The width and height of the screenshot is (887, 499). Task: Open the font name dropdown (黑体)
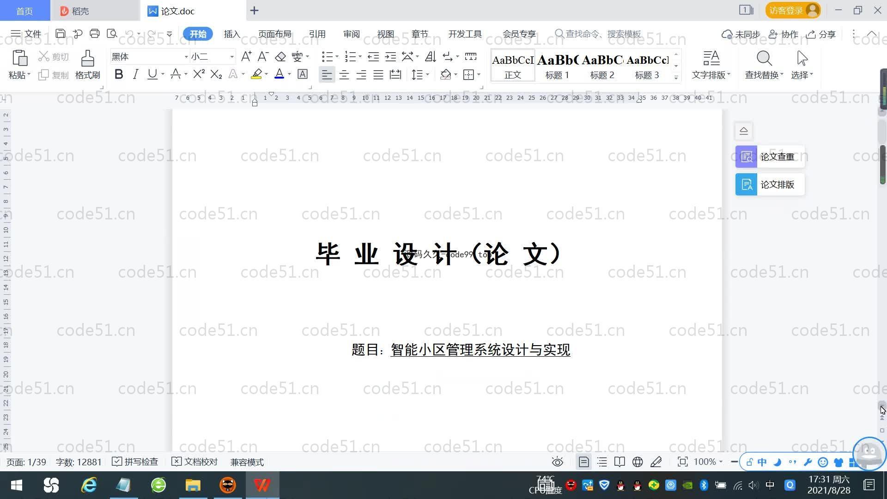(x=186, y=57)
